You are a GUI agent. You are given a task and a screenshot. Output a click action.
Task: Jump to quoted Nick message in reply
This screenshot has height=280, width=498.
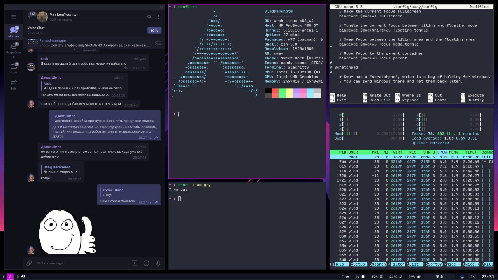(83, 86)
